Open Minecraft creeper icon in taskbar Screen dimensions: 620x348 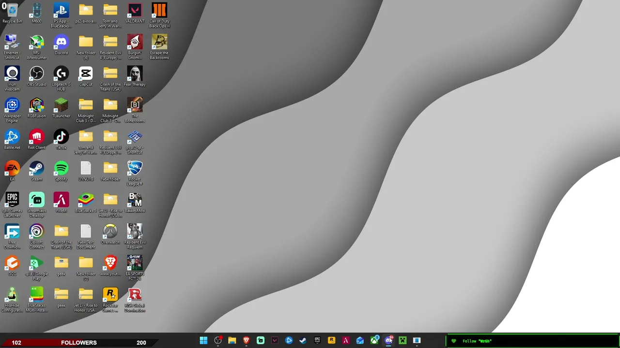pyautogui.click(x=403, y=341)
